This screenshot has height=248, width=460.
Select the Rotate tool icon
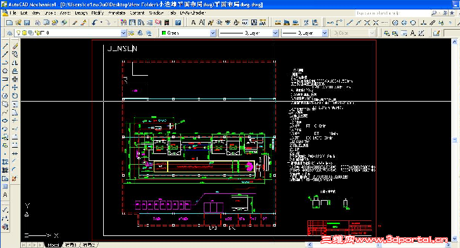tap(15, 96)
